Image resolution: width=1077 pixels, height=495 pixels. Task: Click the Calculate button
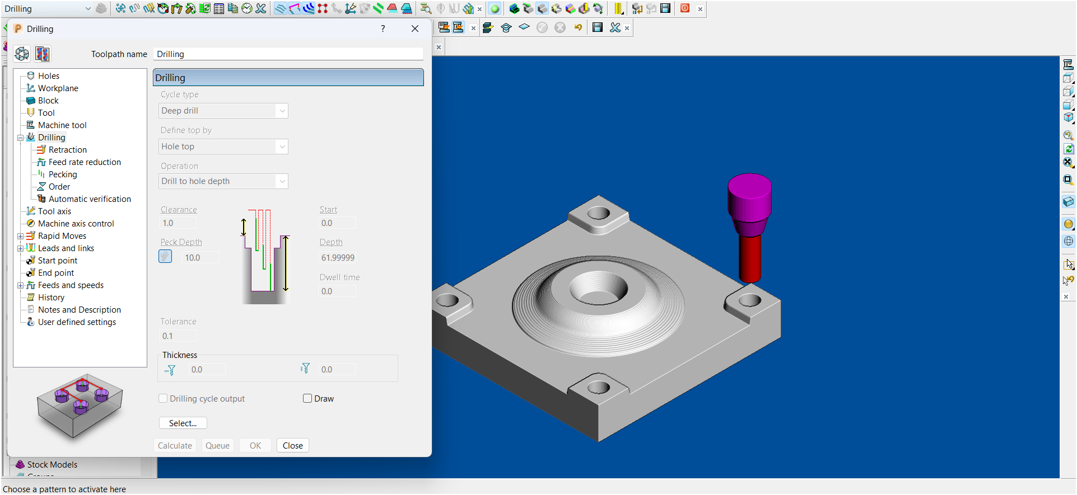pos(175,445)
